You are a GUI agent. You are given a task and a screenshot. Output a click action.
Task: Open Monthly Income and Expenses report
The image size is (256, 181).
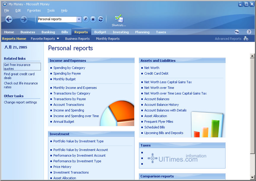[75, 88]
